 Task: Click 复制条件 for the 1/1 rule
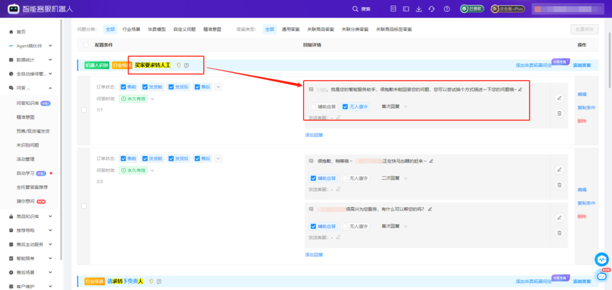point(586,107)
